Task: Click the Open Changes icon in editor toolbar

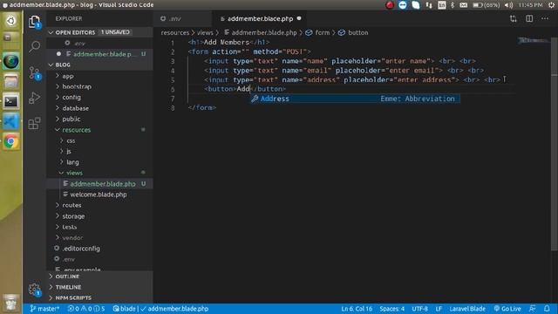Action: click(514, 18)
